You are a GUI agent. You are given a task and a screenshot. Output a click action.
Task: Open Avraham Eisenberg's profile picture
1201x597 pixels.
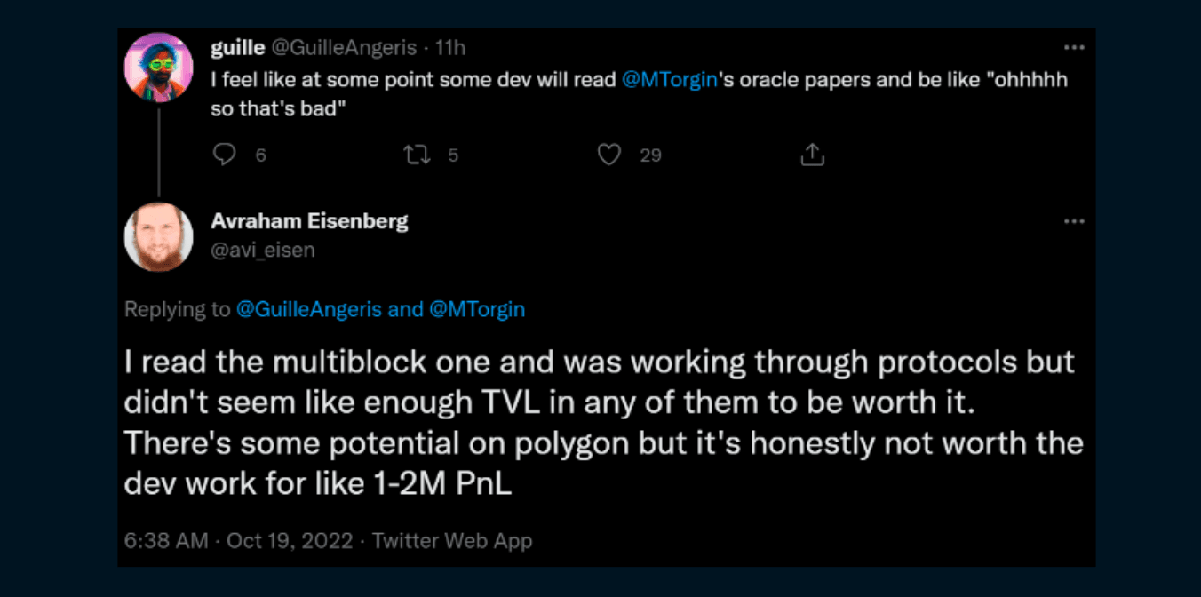(159, 236)
